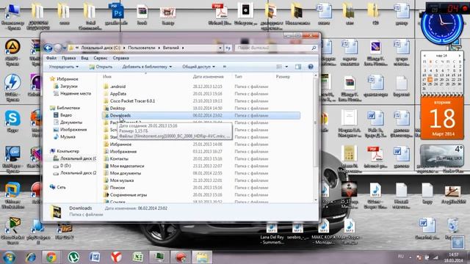The height and width of the screenshot is (264, 470).
Task: Open the view options dropdown arrow
Action: coord(286,67)
